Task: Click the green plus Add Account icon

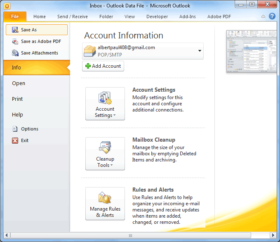Action: 88,66
